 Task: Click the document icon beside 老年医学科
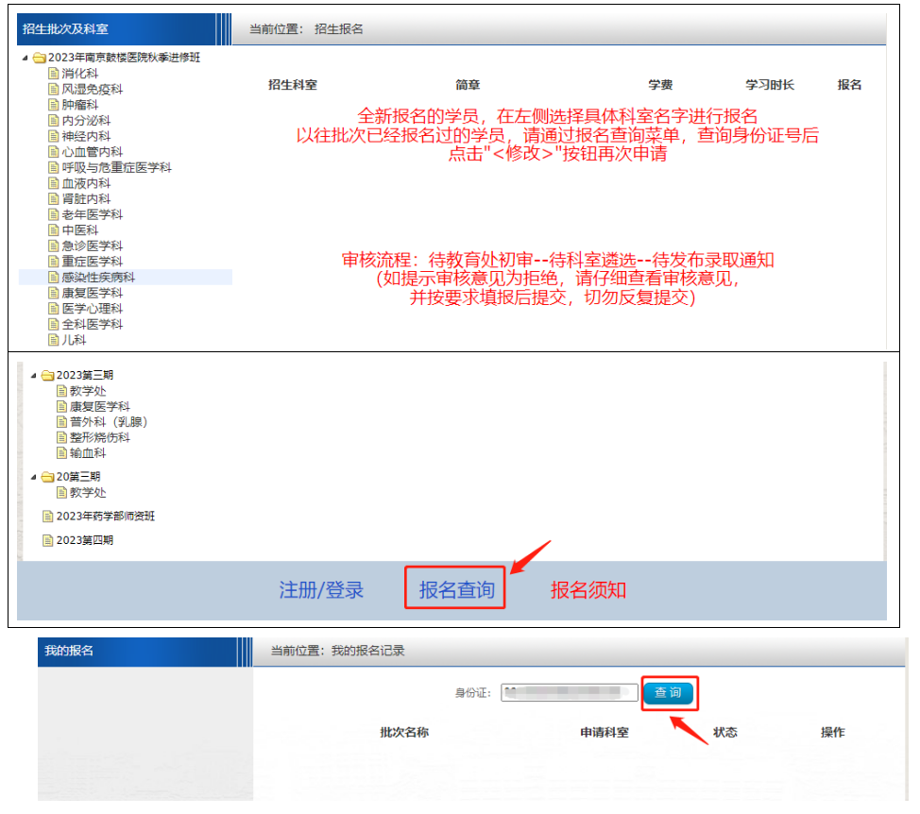[54, 214]
